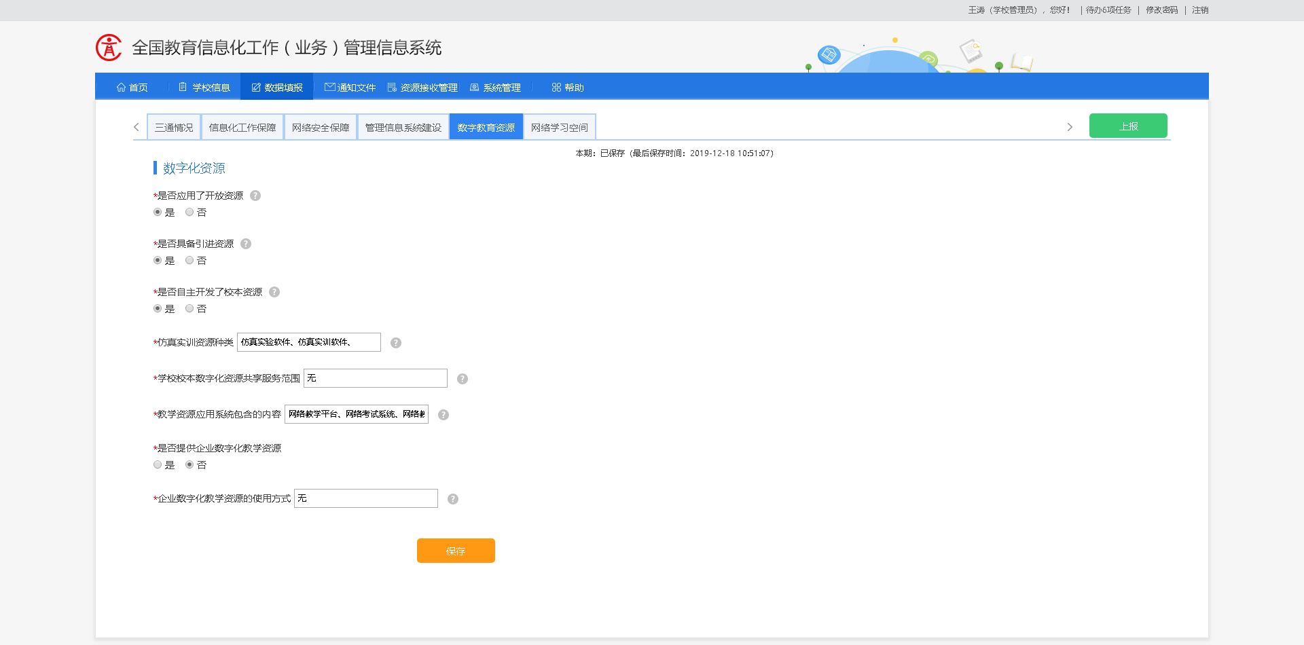
Task: Open help tooltip beside 是否应用了开放资源
Action: pyautogui.click(x=255, y=196)
